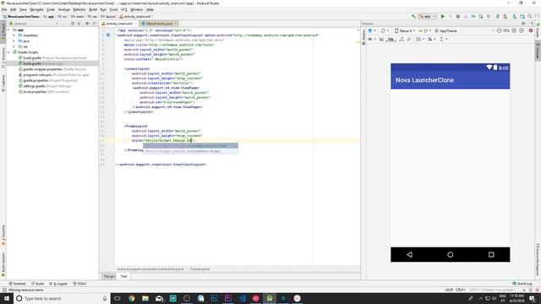Open the File menu
This screenshot has height=304, width=541.
point(4,9)
